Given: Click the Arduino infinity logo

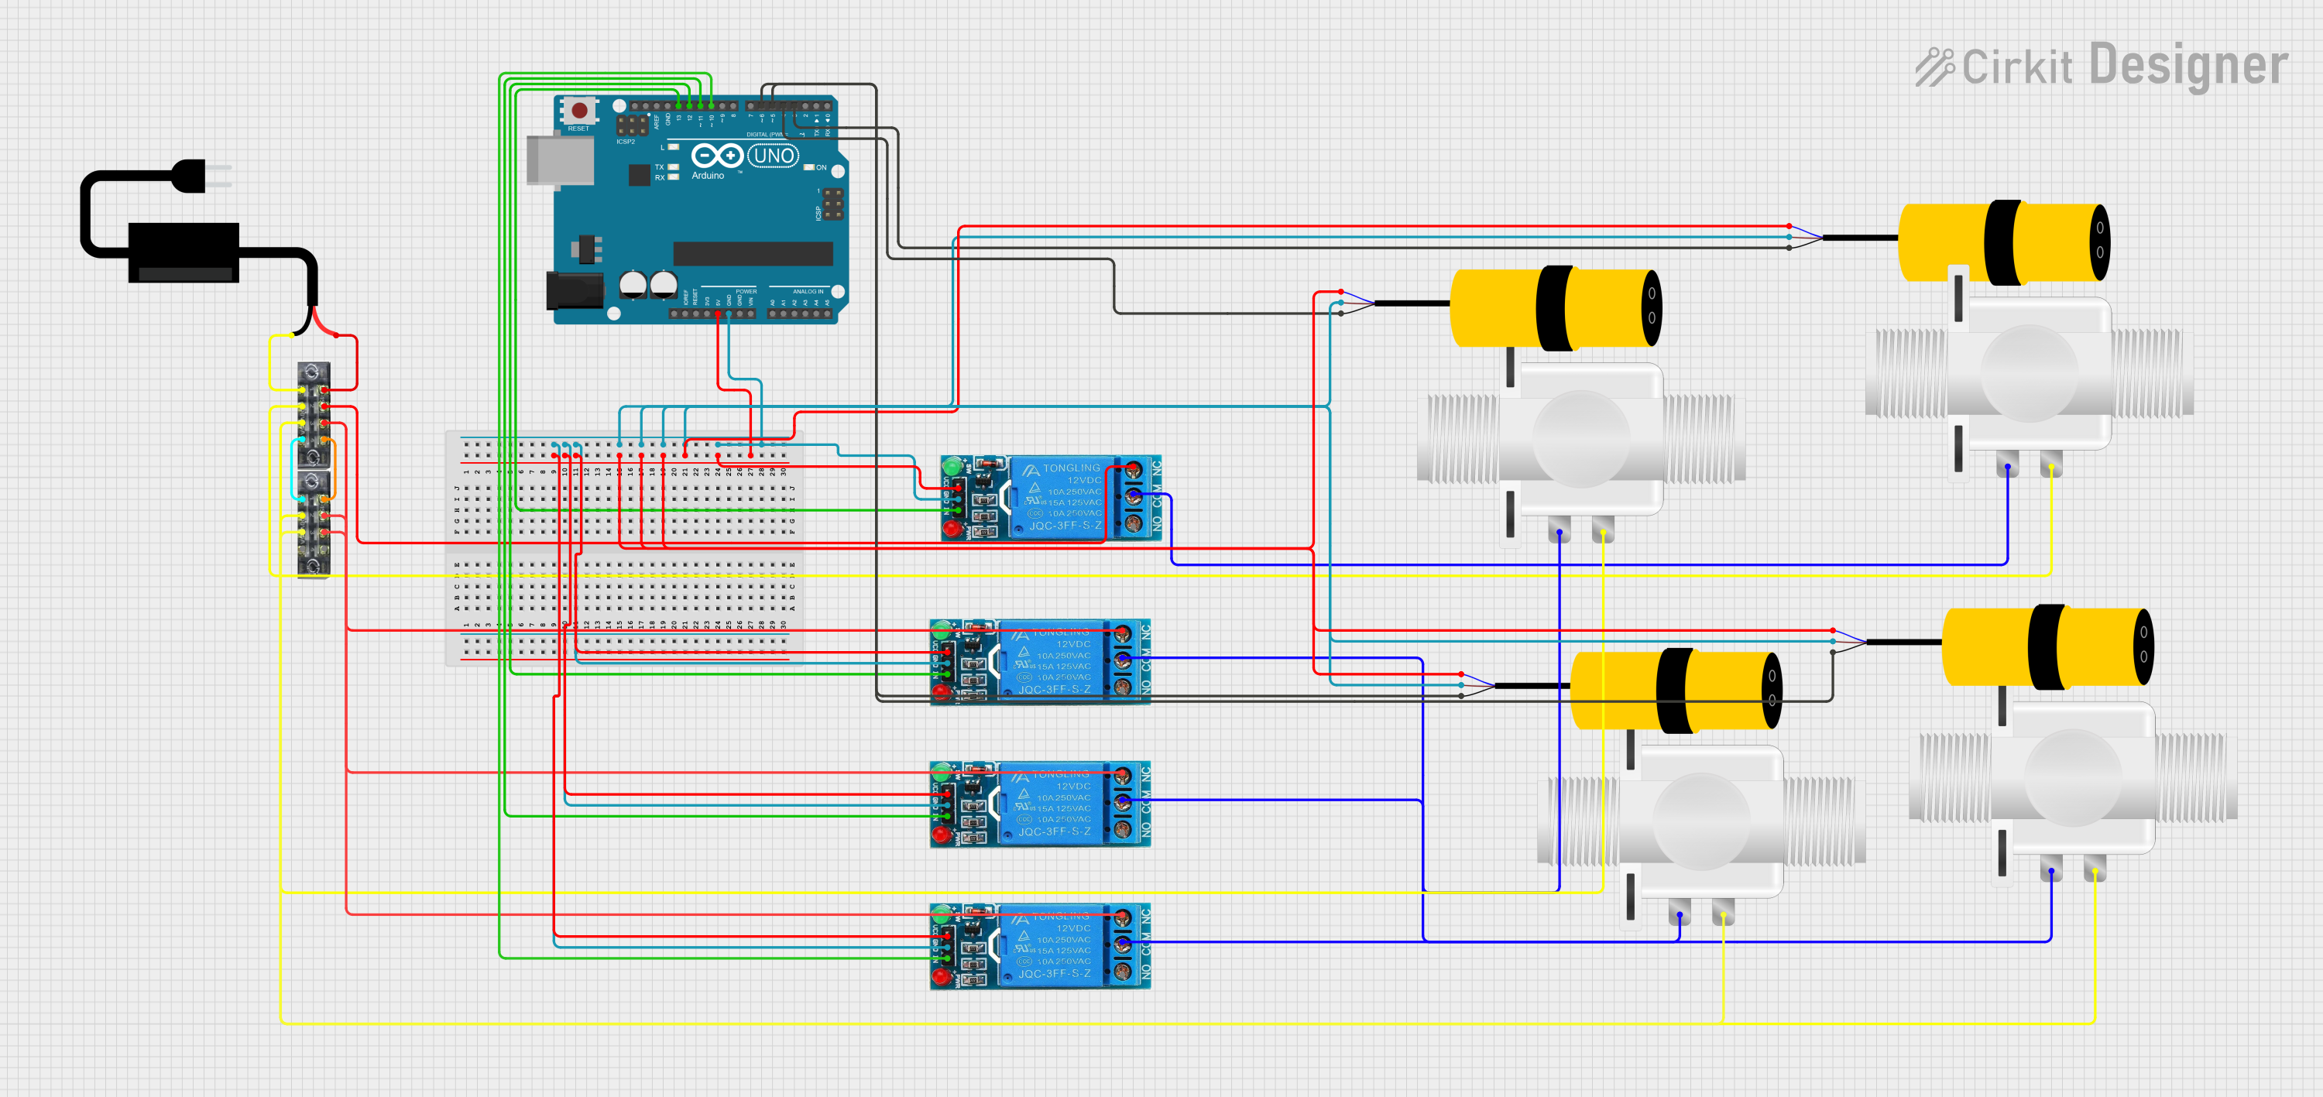Looking at the screenshot, I should [x=717, y=155].
